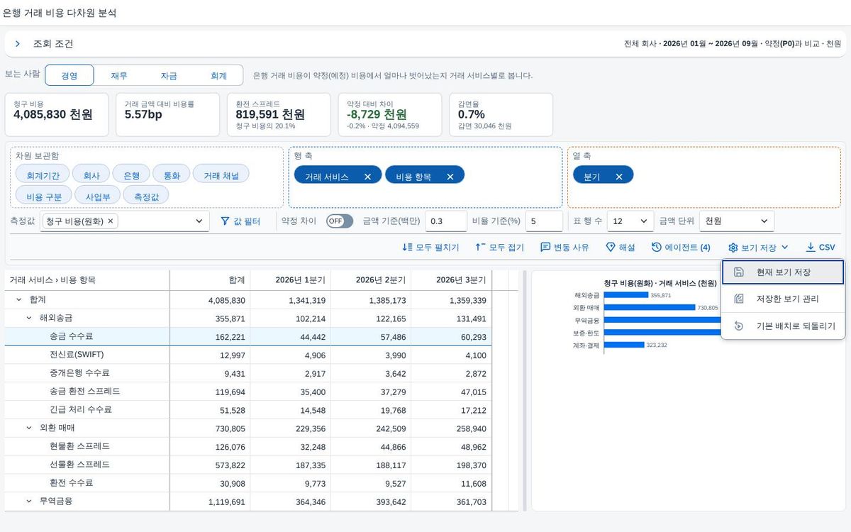Expand the 조회 조건 panel chevron
This screenshot has height=532, width=851.
(x=18, y=44)
